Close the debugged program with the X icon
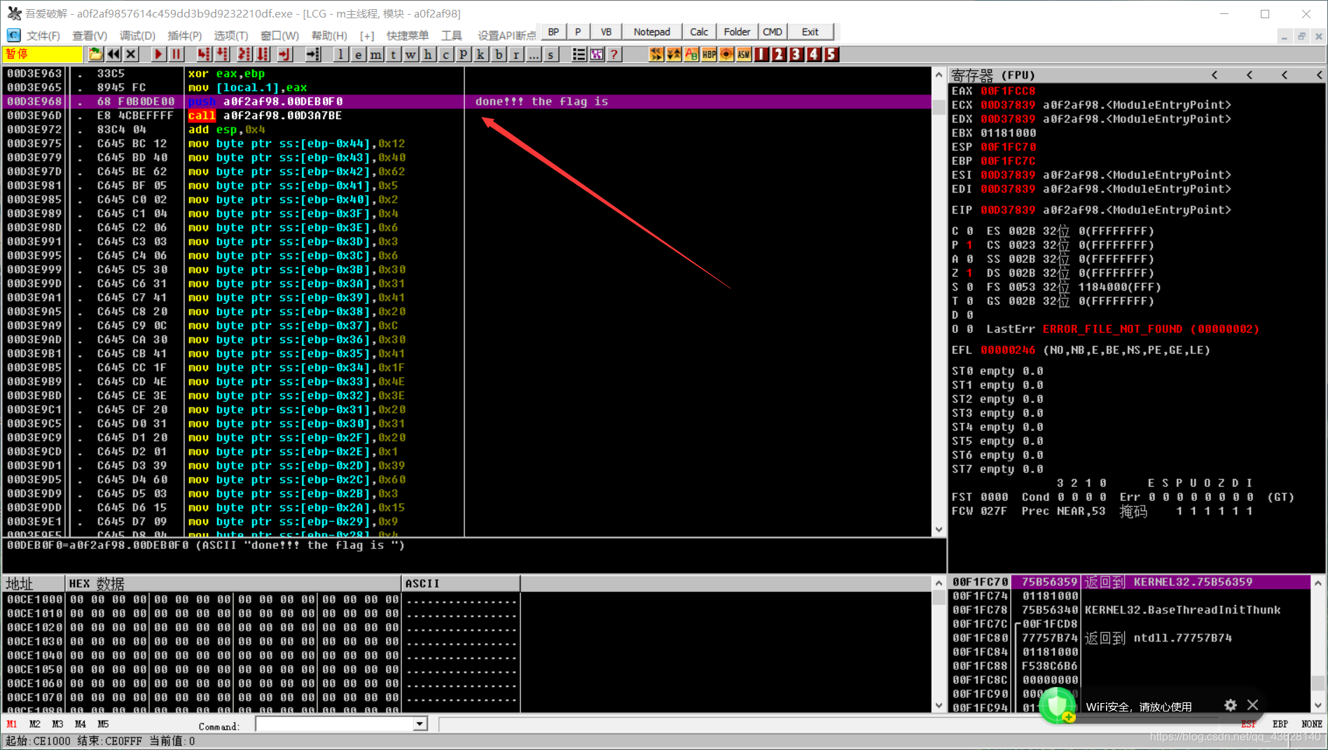Viewport: 1328px width, 750px height. 131,55
